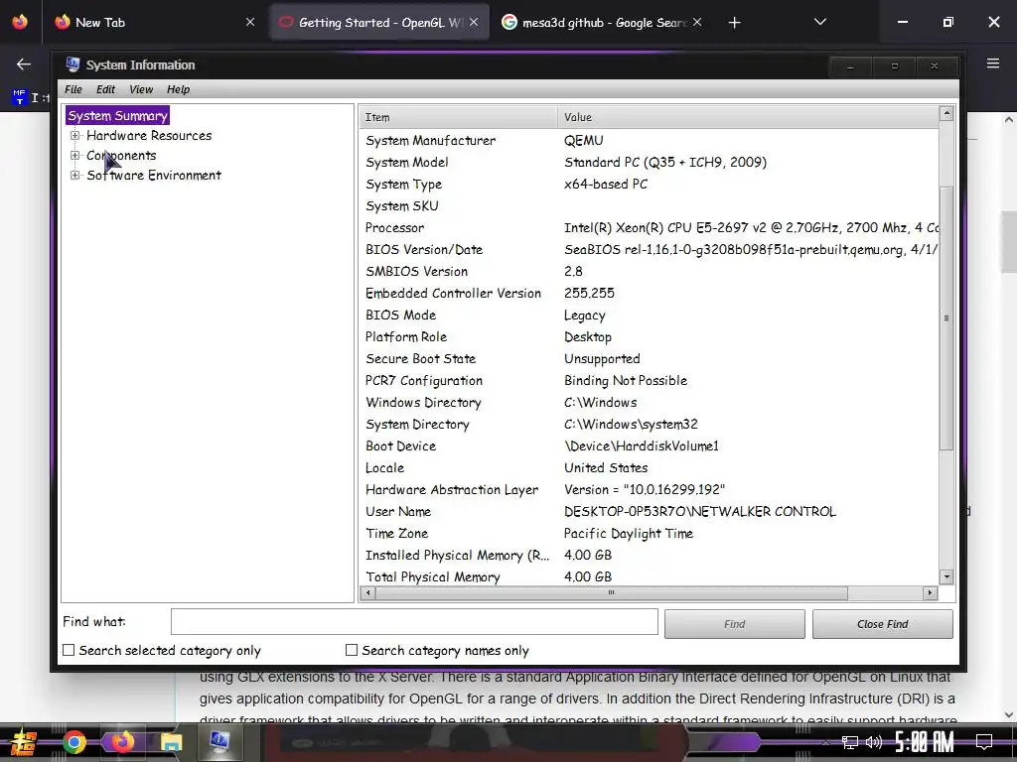The height and width of the screenshot is (762, 1017).
Task: Open the list all tabs chevron
Action: pos(819,22)
